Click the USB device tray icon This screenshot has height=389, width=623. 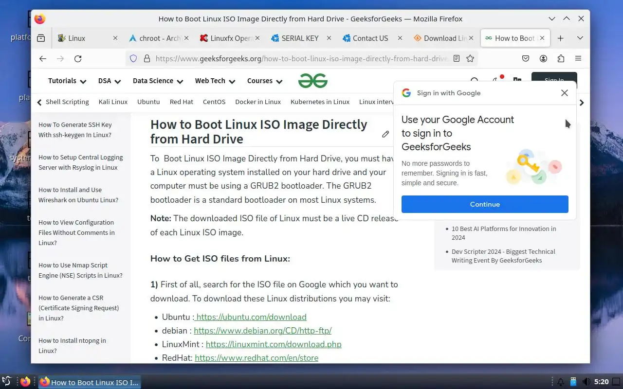pyautogui.click(x=573, y=382)
